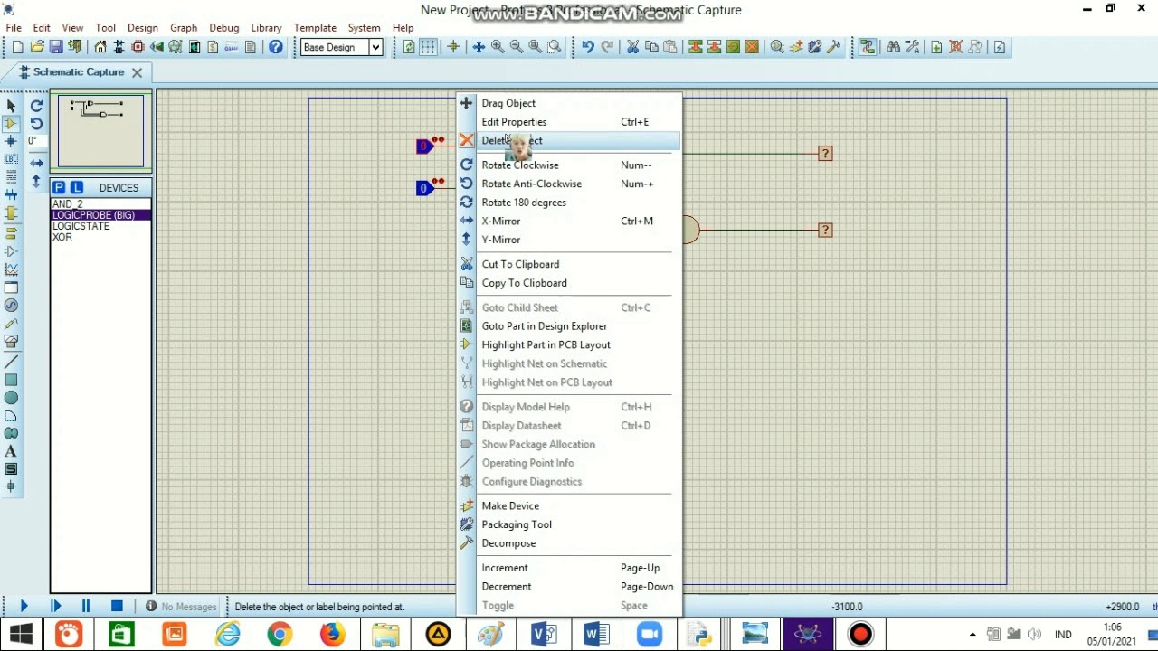The width and height of the screenshot is (1158, 651).
Task: Select Component Mode tool in sidebar
Action: [x=11, y=124]
